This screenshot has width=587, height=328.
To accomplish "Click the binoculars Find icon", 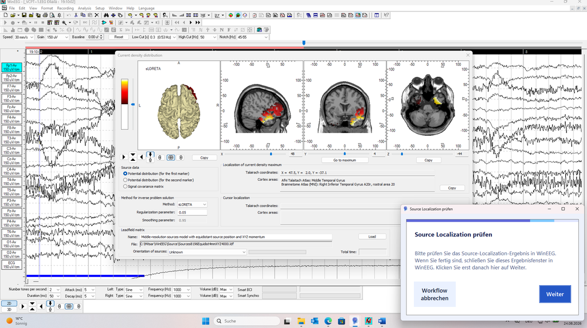I will (106, 15).
